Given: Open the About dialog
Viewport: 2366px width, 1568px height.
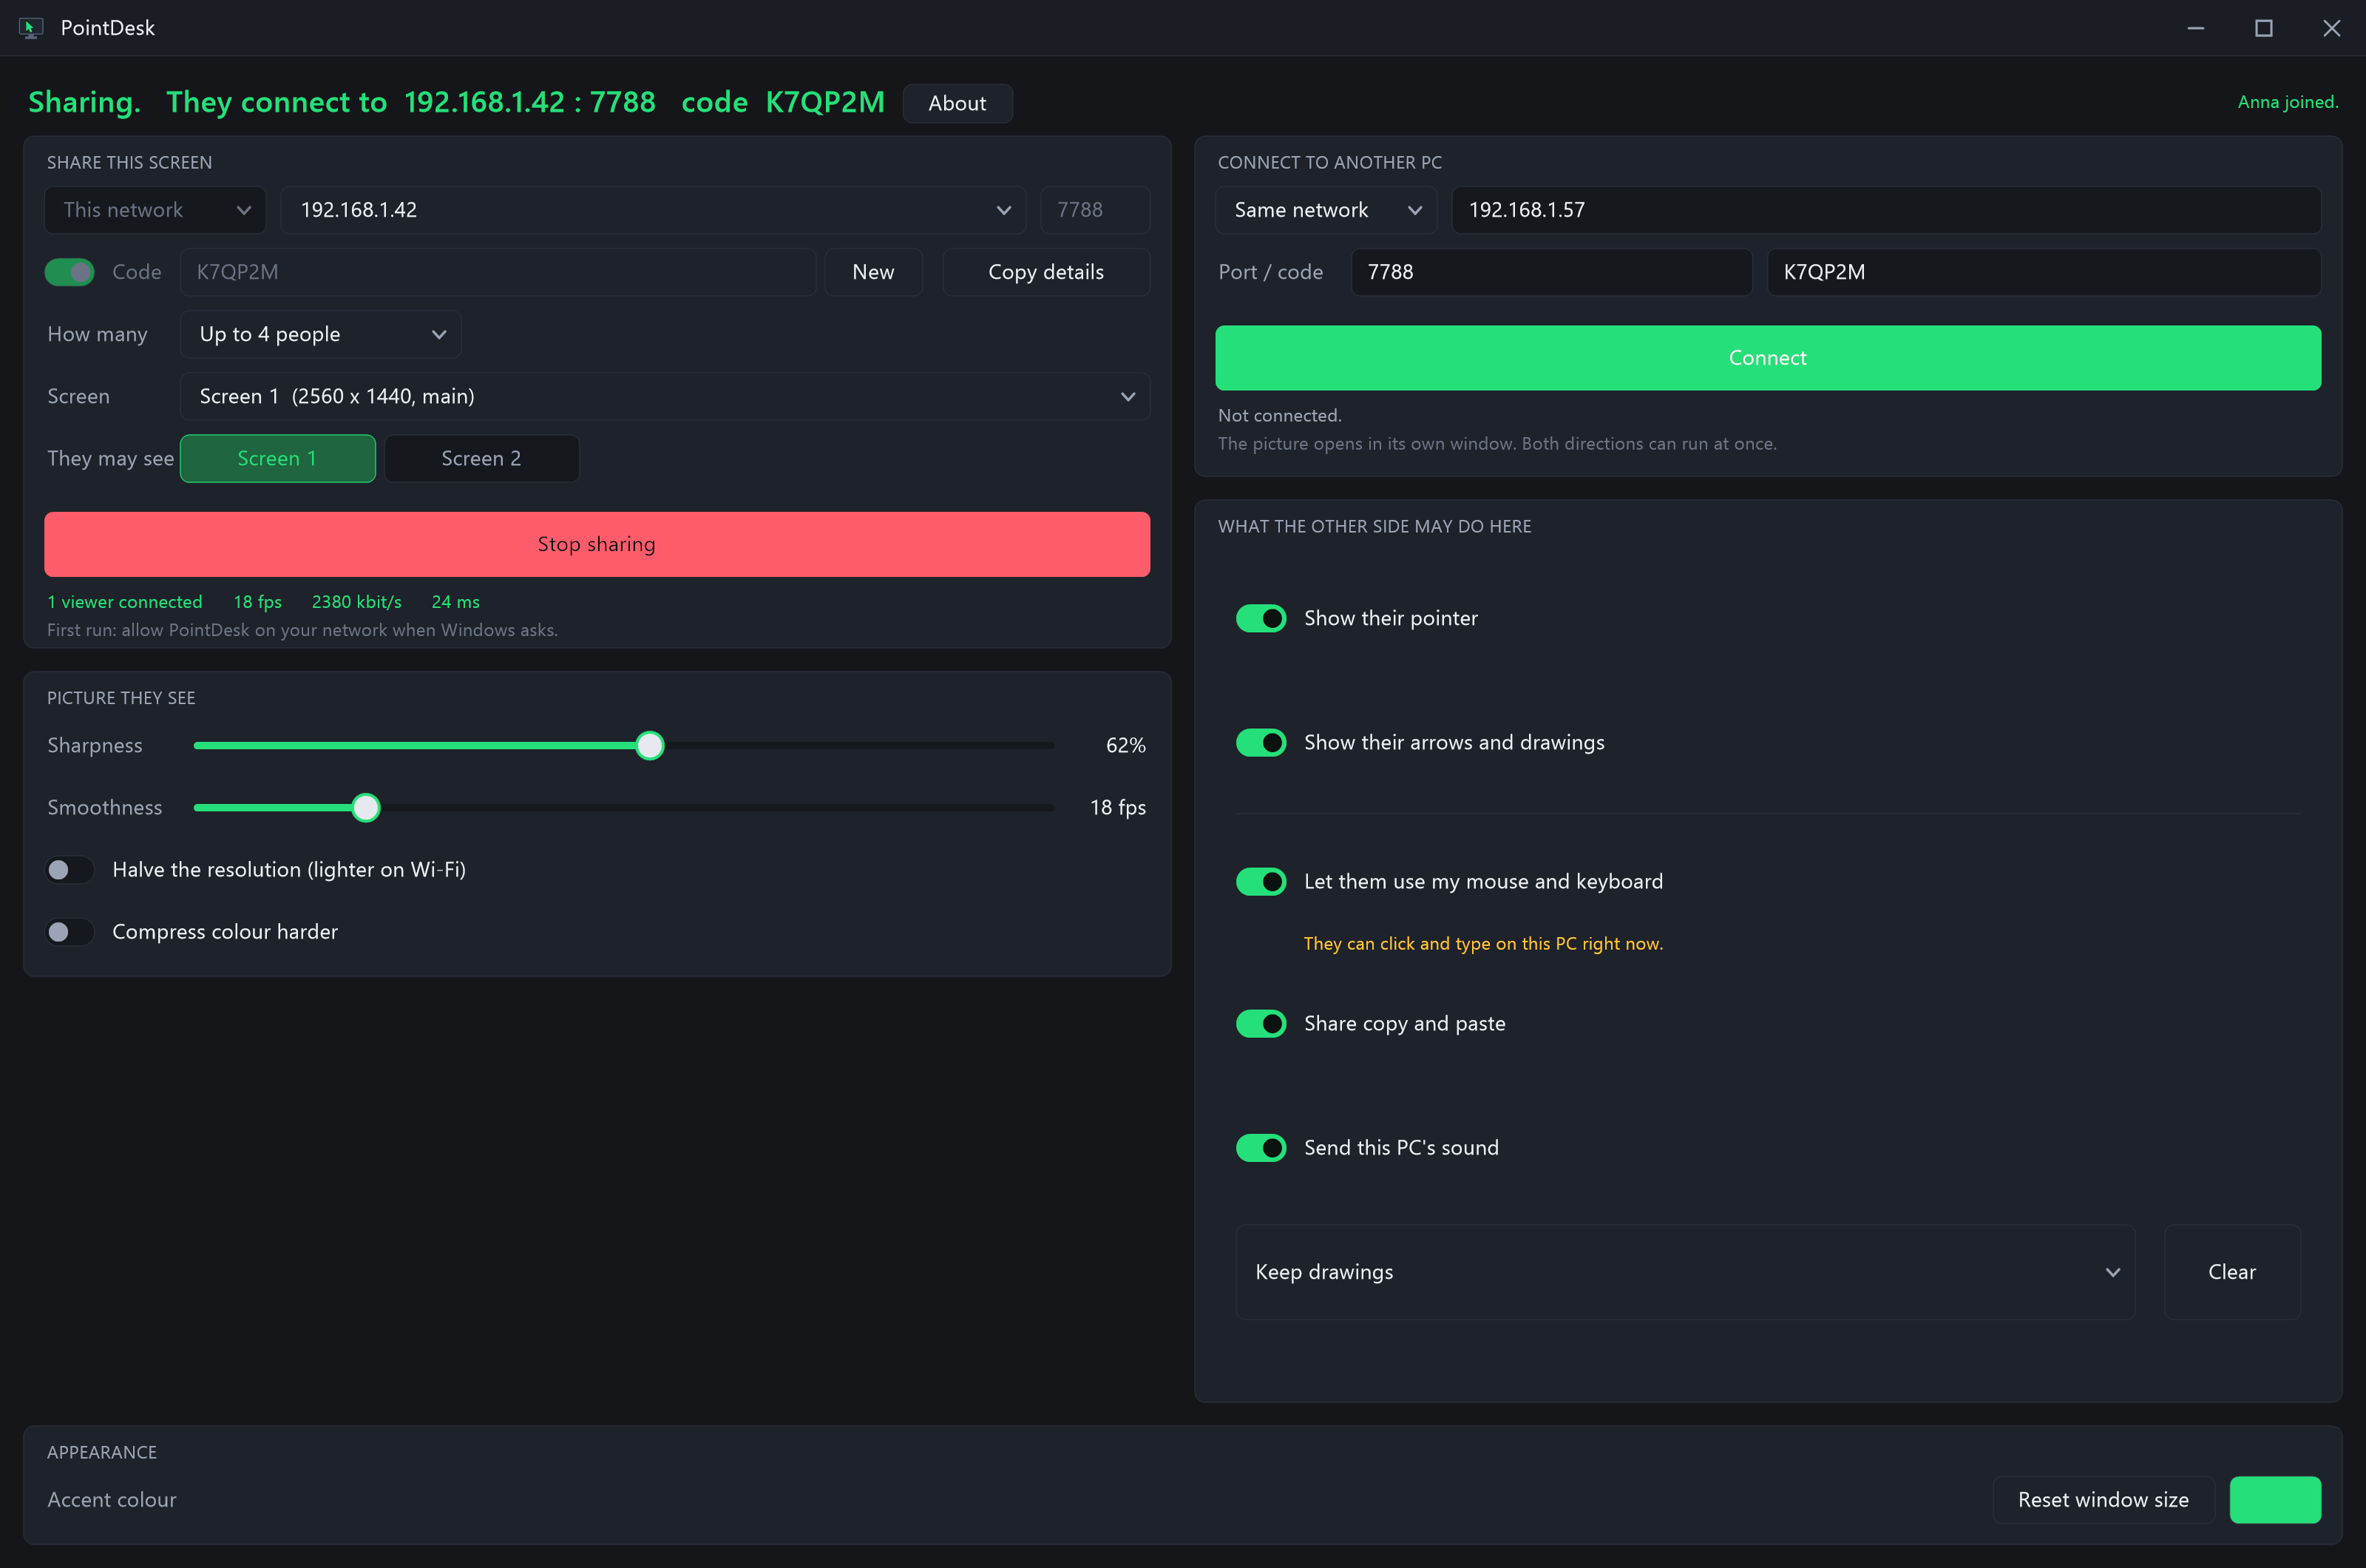Looking at the screenshot, I should (957, 103).
